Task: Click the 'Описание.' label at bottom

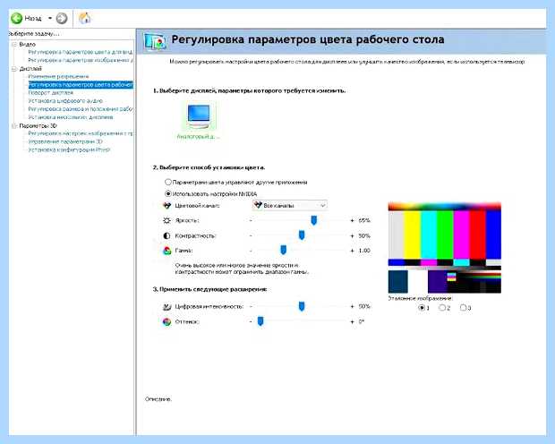Action: [158, 399]
